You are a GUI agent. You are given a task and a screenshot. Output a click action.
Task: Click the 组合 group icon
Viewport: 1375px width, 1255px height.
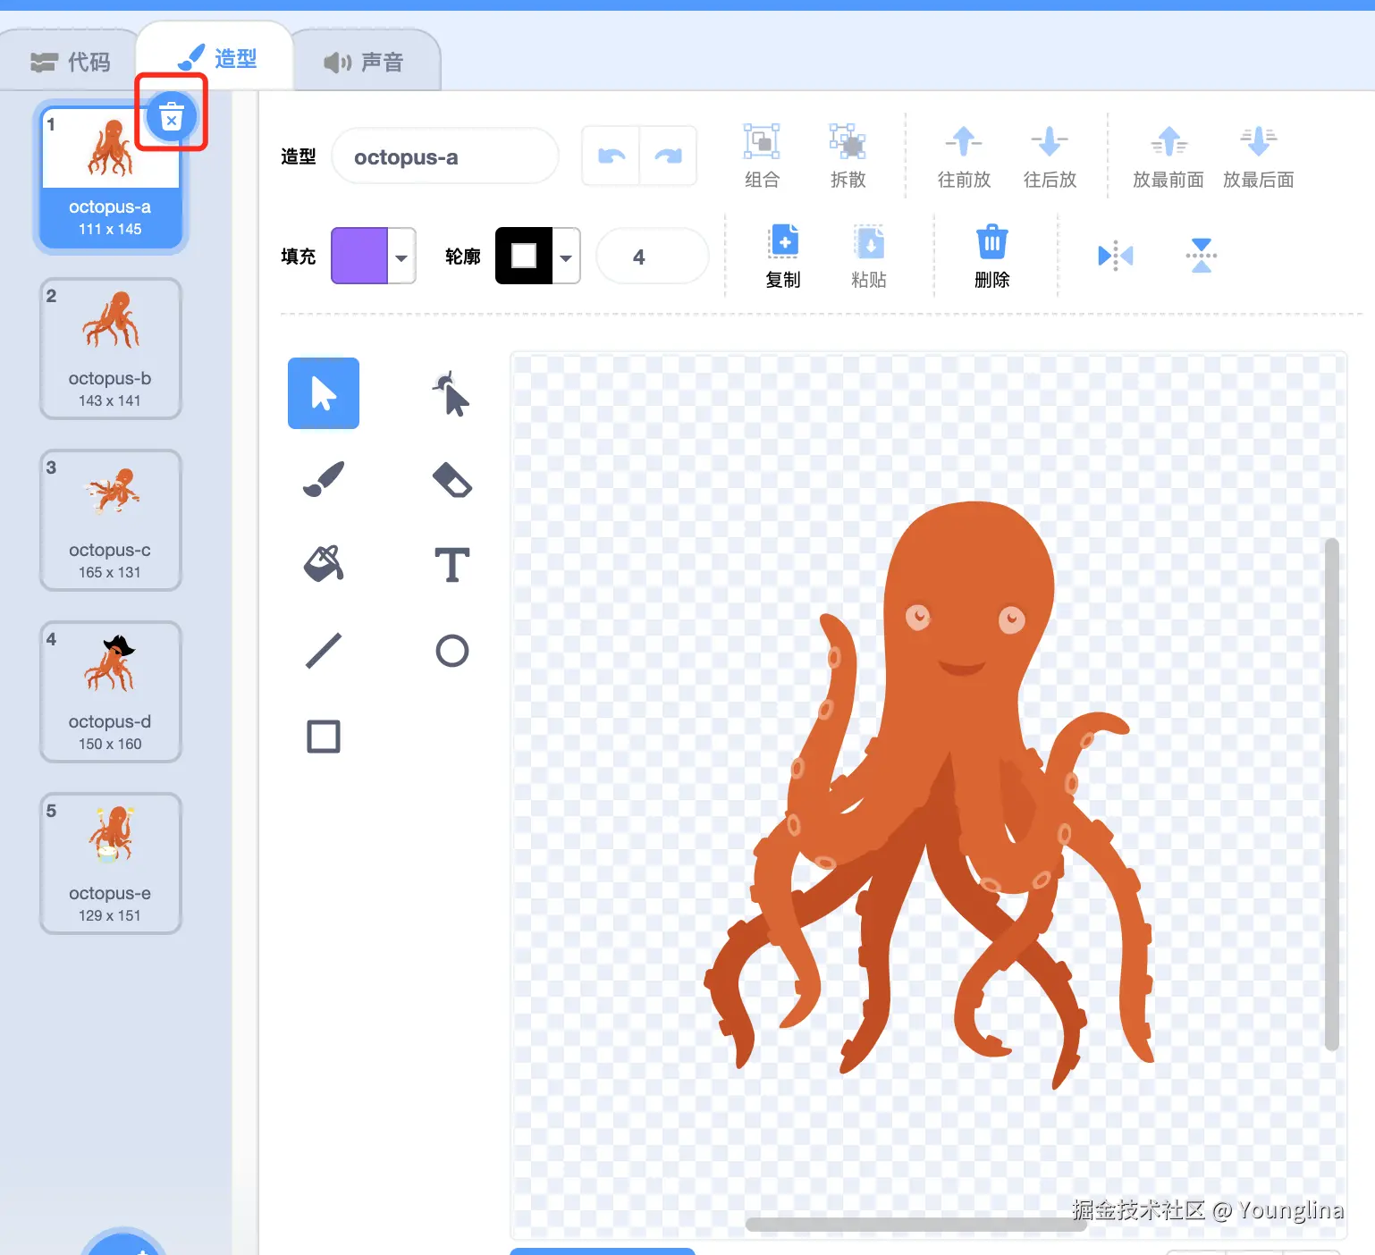tap(762, 156)
